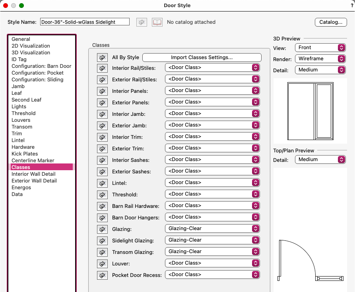Edit the Style Name text field

[x=84, y=22]
